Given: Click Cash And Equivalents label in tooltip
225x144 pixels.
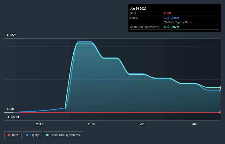Looking at the screenshot, I should tap(144, 27).
